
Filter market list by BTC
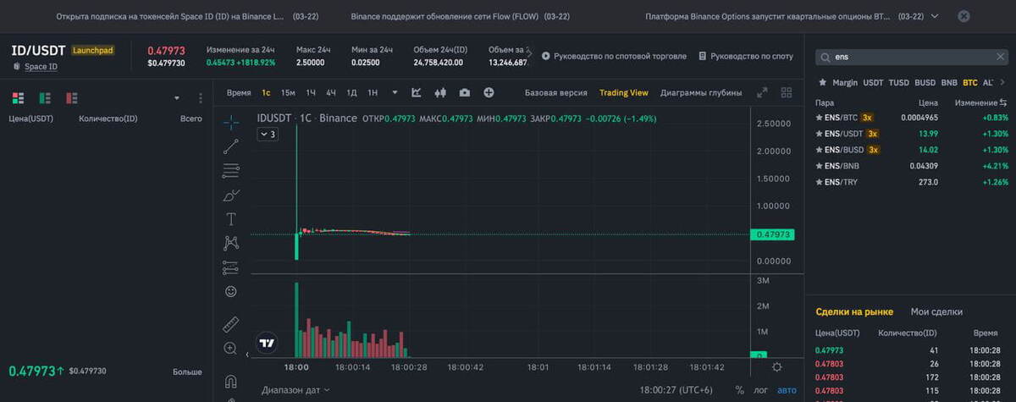(x=969, y=83)
